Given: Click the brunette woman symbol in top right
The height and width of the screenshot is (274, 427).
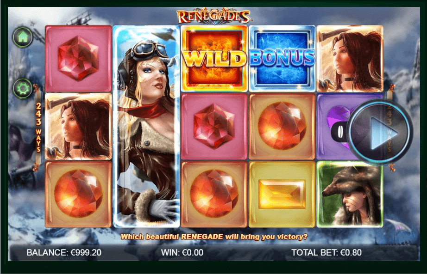Looking at the screenshot, I should pos(350,58).
